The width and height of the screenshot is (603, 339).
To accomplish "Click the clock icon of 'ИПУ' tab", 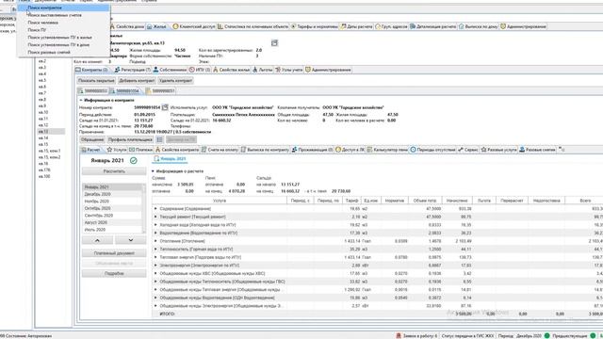I will coord(191,70).
